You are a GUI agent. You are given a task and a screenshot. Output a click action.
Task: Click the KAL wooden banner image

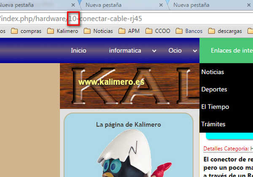pos(130,86)
